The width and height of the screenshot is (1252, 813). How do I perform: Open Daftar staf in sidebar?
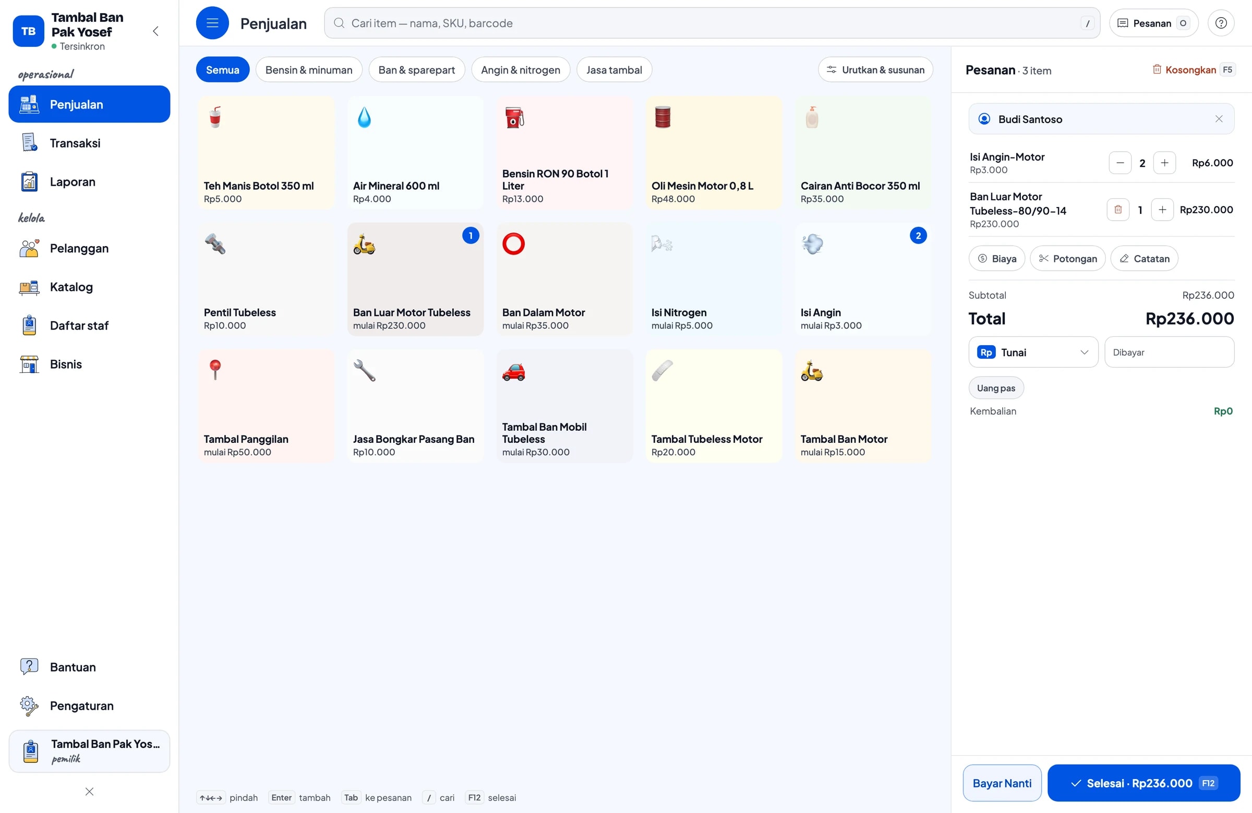[x=89, y=325]
